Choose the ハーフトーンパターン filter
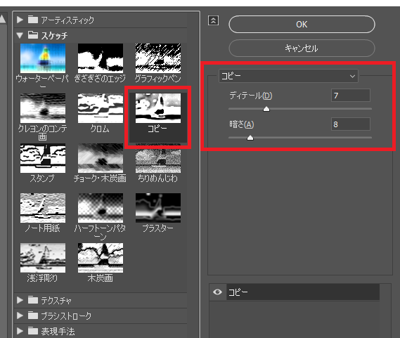 (x=101, y=208)
